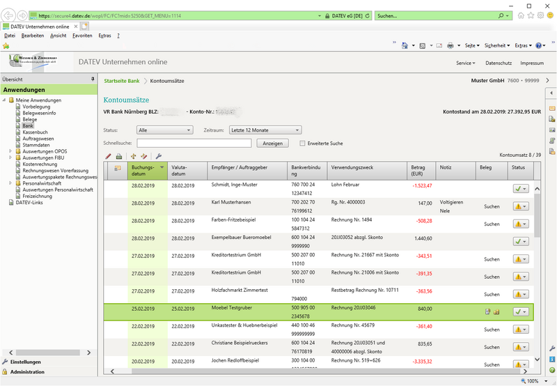557x386 pixels.
Task: Open the new tab button
Action: click(84, 26)
